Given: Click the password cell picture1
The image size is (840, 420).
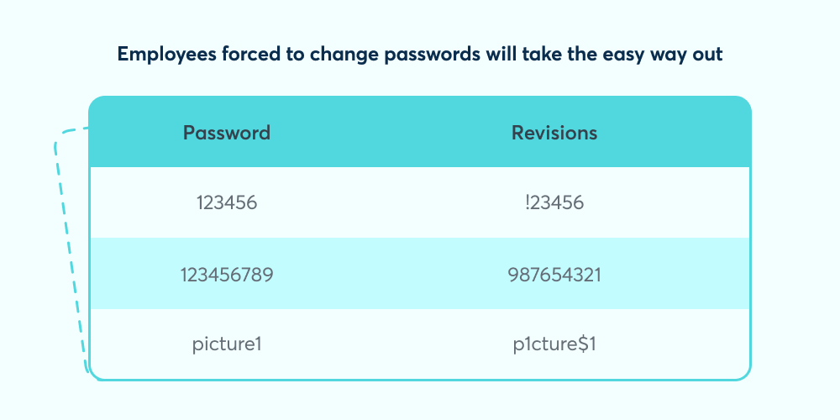Looking at the screenshot, I should [x=226, y=344].
